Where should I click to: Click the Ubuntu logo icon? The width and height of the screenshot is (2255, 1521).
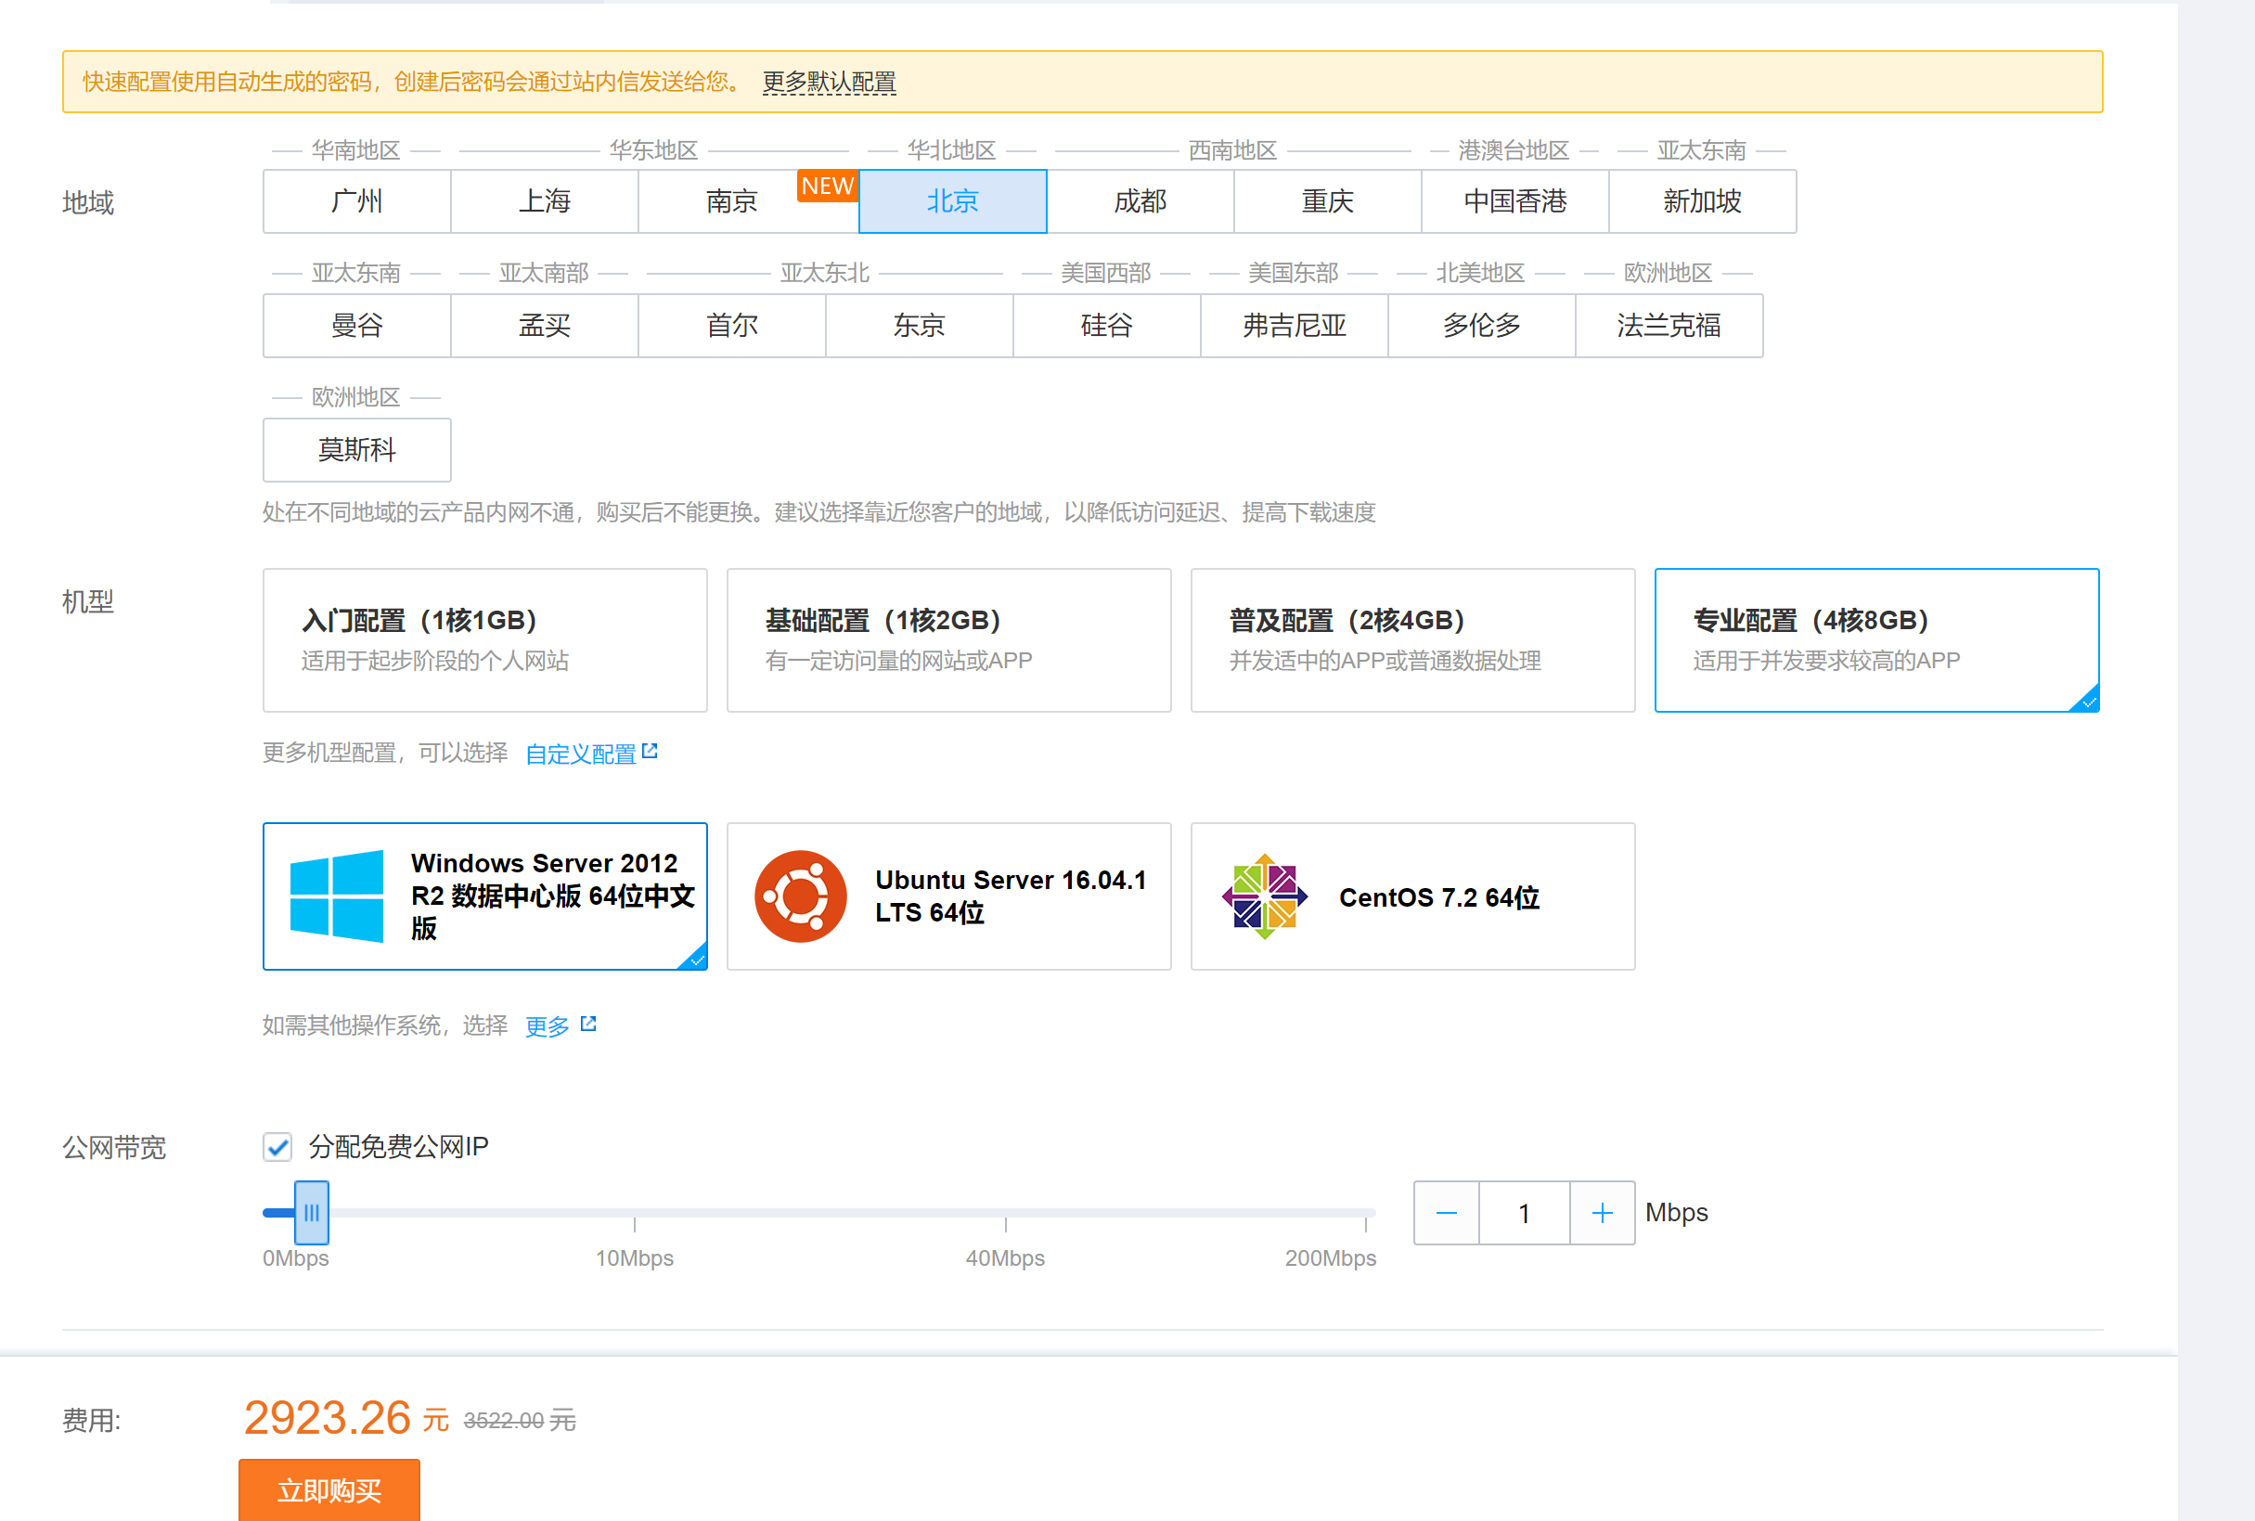click(800, 896)
